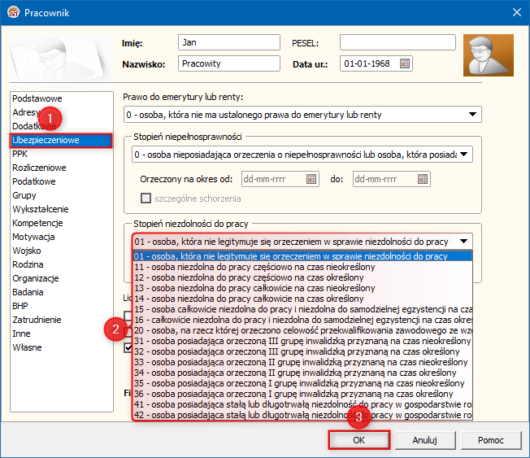The height and width of the screenshot is (458, 530).
Task: Open the Adresy section
Action: [61, 112]
